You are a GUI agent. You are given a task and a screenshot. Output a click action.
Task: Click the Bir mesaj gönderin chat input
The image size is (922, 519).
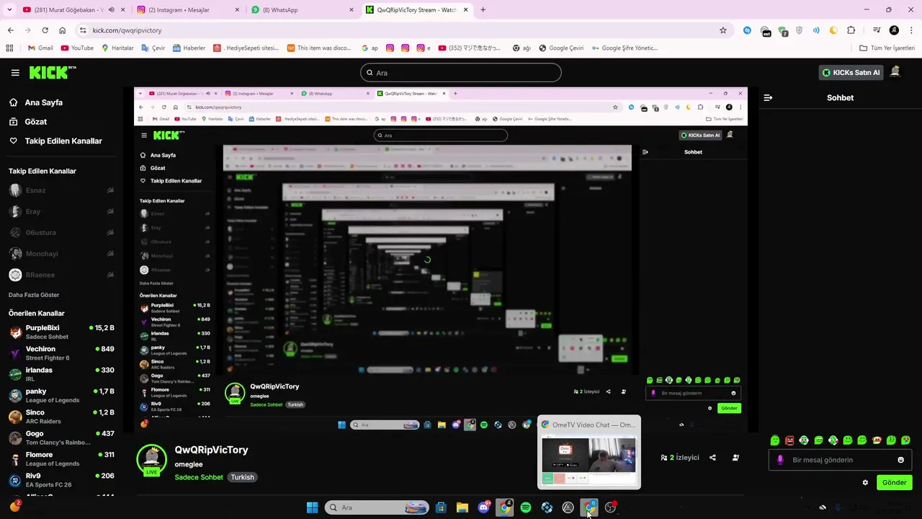(x=839, y=460)
